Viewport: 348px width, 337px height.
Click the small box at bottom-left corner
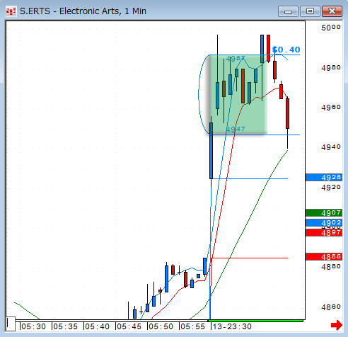(11, 324)
